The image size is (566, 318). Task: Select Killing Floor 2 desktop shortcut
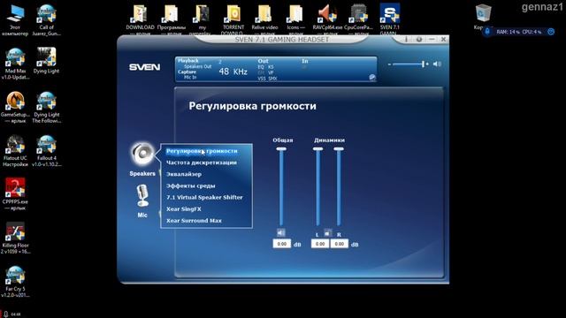[x=15, y=238]
